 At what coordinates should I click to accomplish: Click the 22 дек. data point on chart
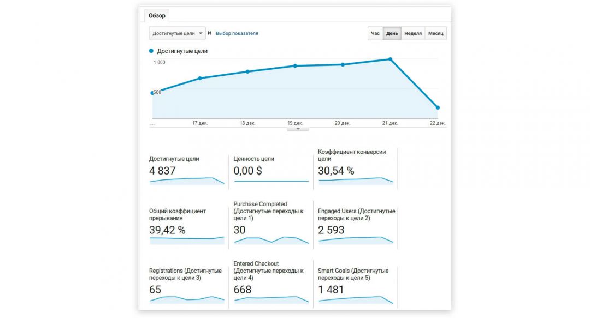coord(438,107)
